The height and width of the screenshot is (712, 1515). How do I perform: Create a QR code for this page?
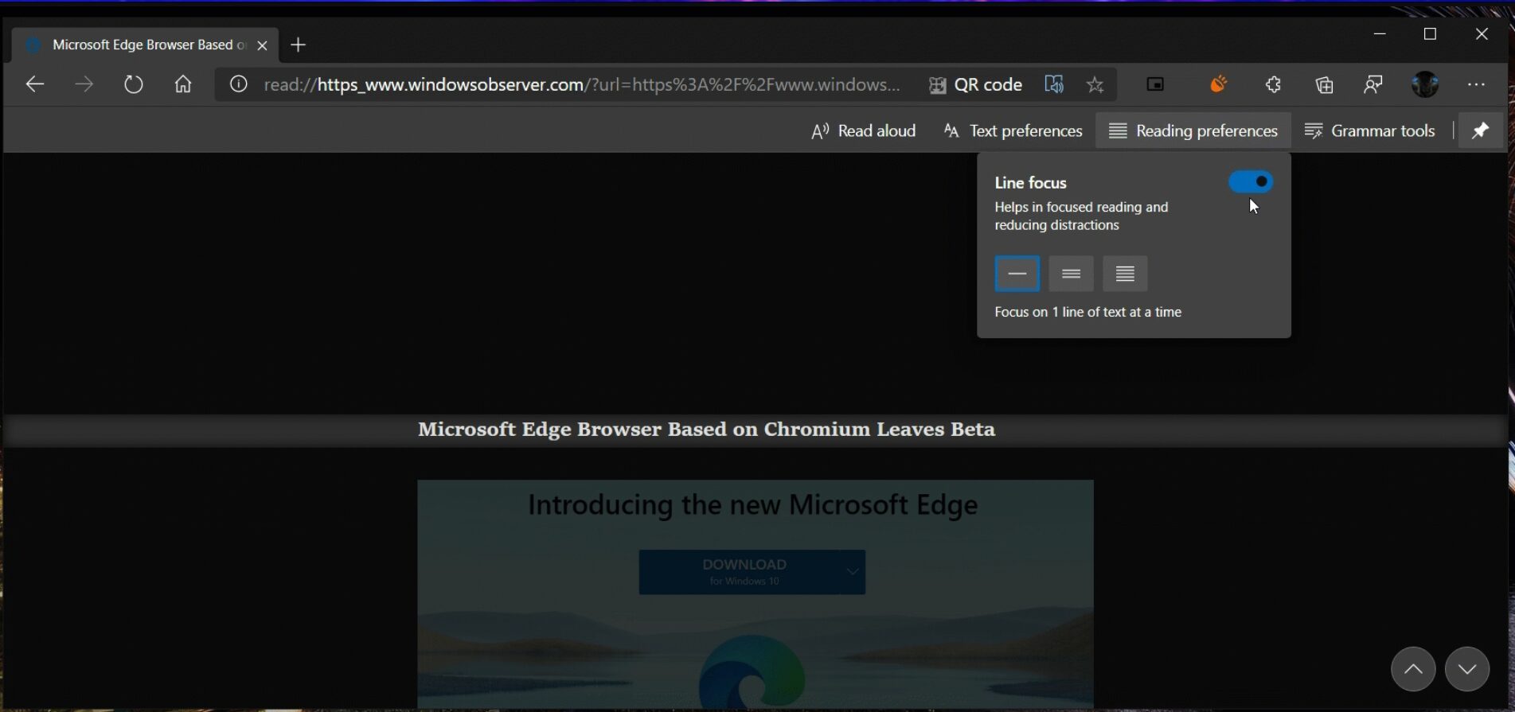coord(975,84)
